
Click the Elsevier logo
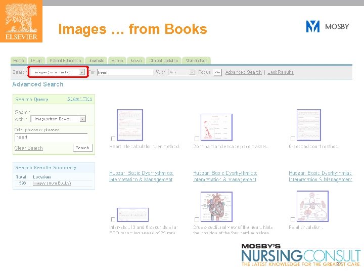point(21,21)
